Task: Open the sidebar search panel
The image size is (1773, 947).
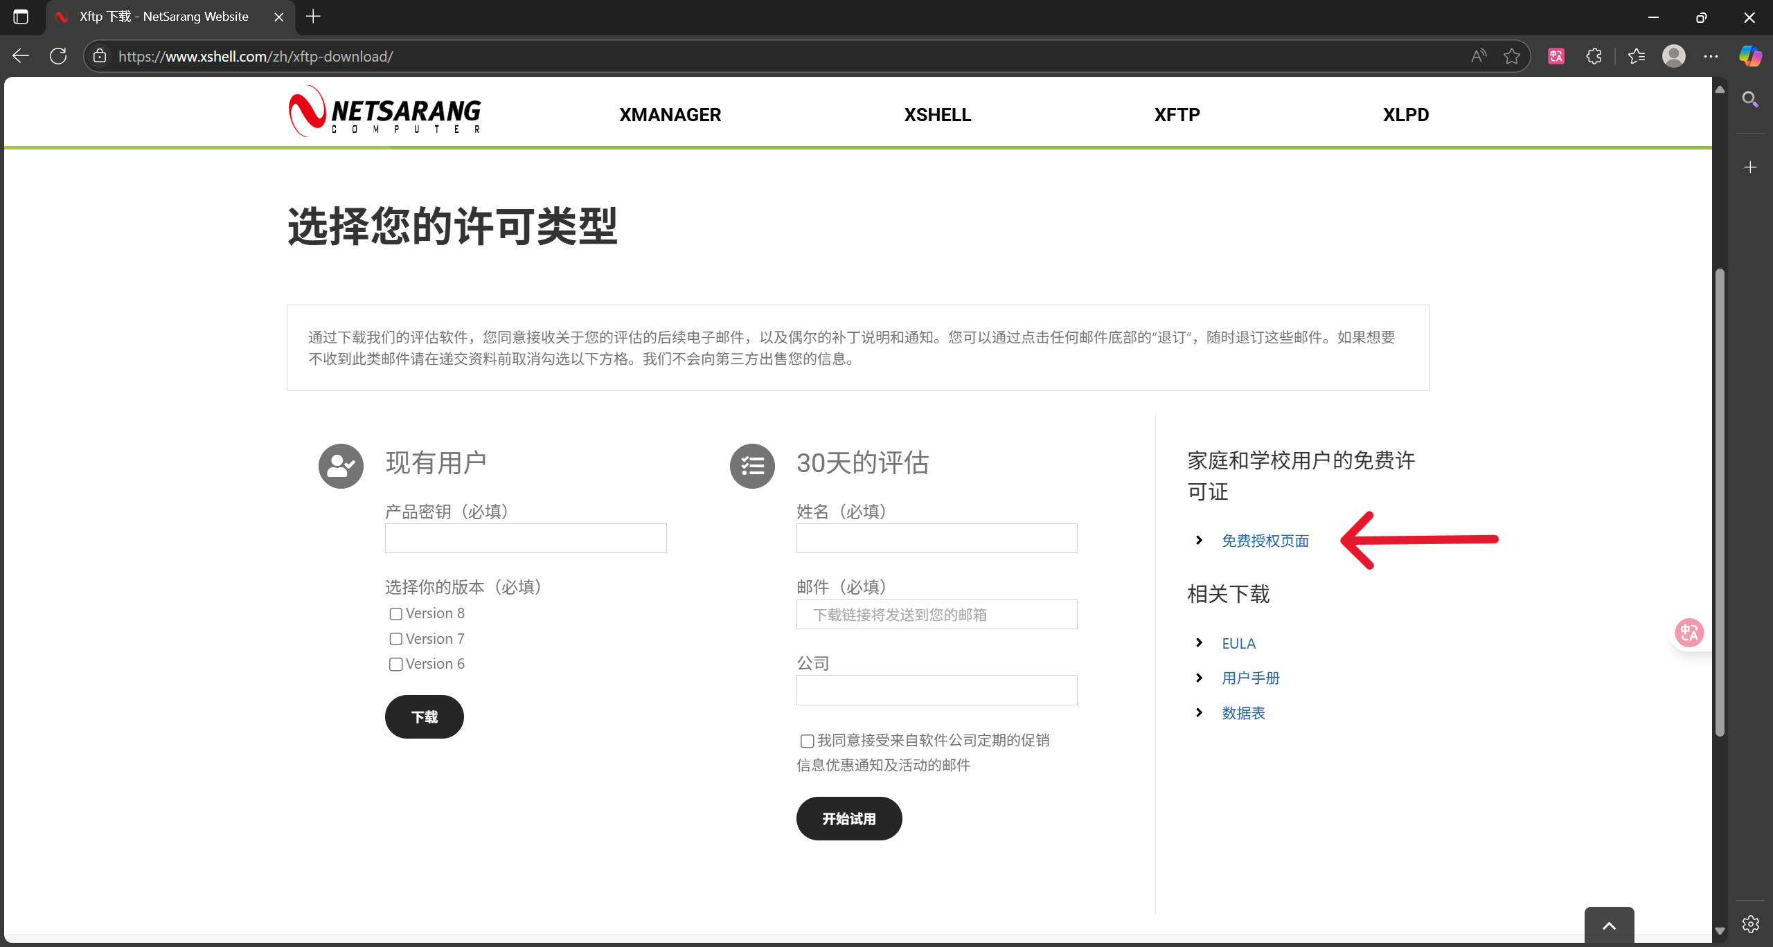Action: 1750,100
